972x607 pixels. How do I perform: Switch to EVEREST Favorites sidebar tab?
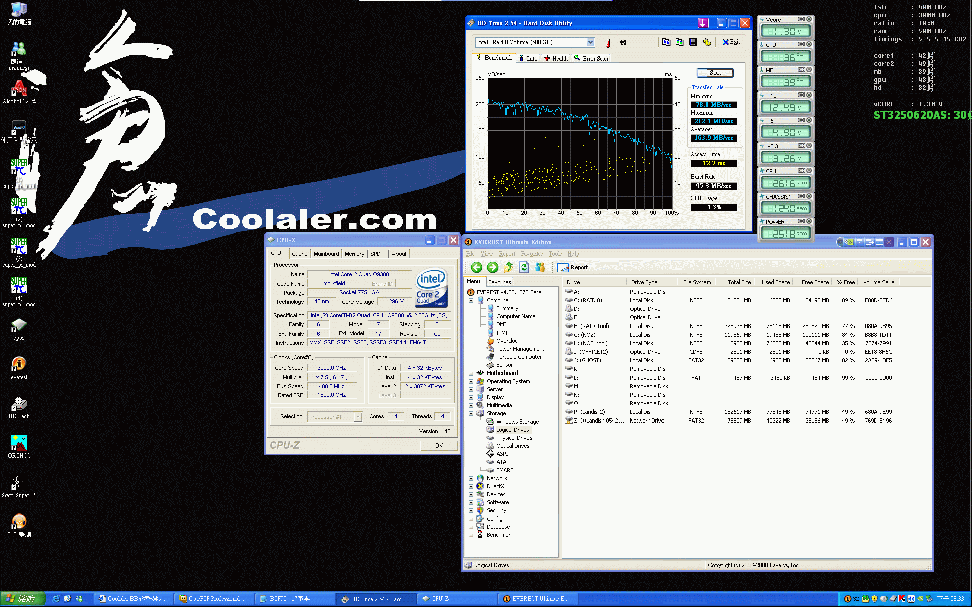pyautogui.click(x=499, y=282)
